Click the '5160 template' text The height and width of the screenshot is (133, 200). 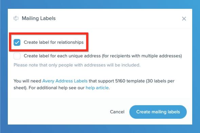[x=130, y=81]
